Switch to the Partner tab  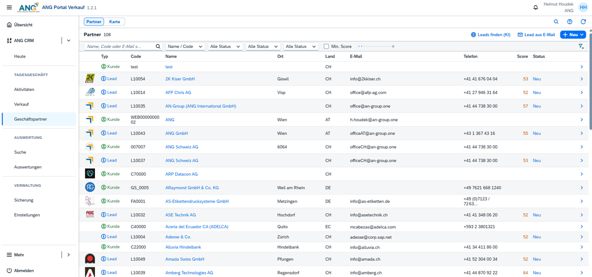coord(94,22)
